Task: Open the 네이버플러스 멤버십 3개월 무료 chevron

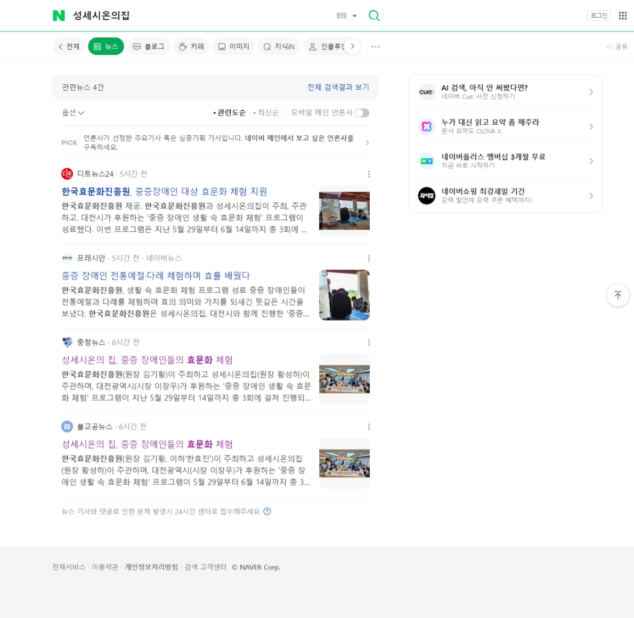Action: click(591, 161)
